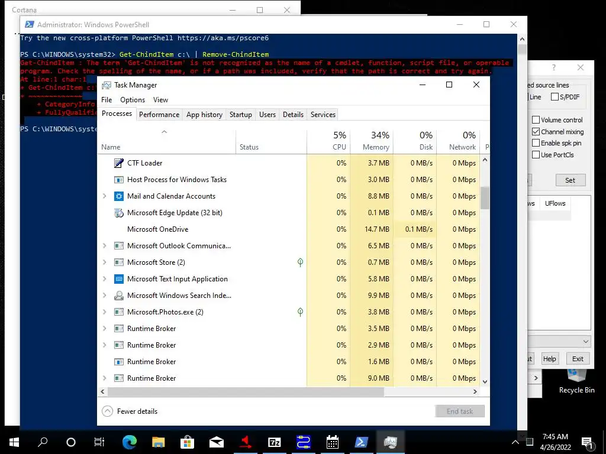Viewport: 606px width, 454px height.
Task: Open the dropdown in the audio dialog
Action: 586,342
